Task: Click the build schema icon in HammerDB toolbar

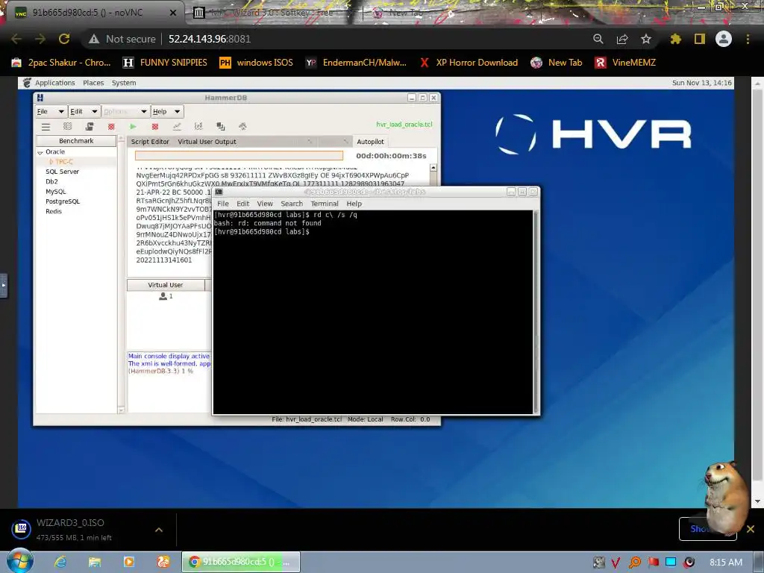Action: point(90,127)
